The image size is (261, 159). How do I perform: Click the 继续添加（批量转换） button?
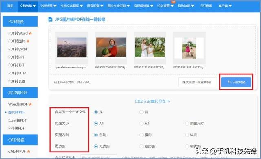[197, 82]
